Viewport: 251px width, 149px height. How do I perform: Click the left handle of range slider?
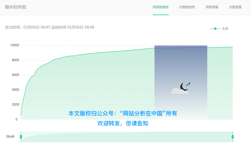[21, 137]
